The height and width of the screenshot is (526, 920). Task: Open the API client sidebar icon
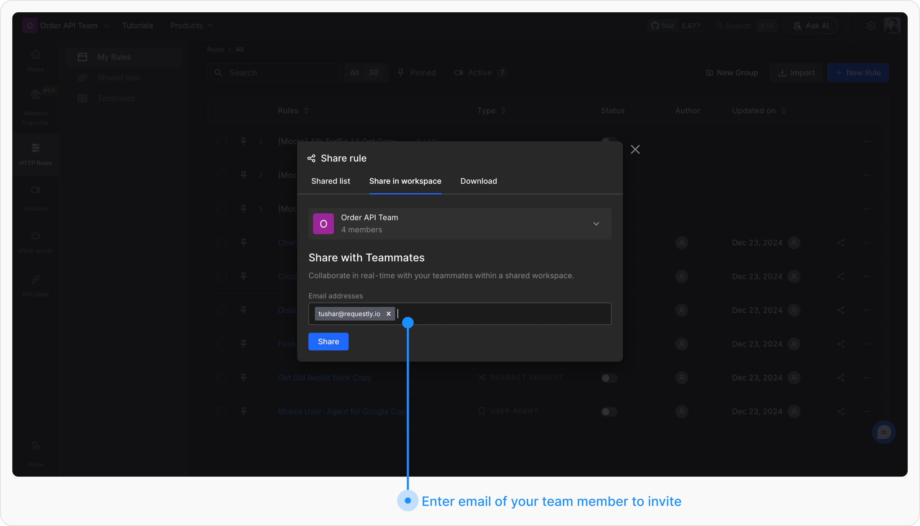click(36, 286)
